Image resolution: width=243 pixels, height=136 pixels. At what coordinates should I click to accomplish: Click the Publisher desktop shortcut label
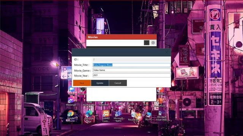tap(104, 105)
